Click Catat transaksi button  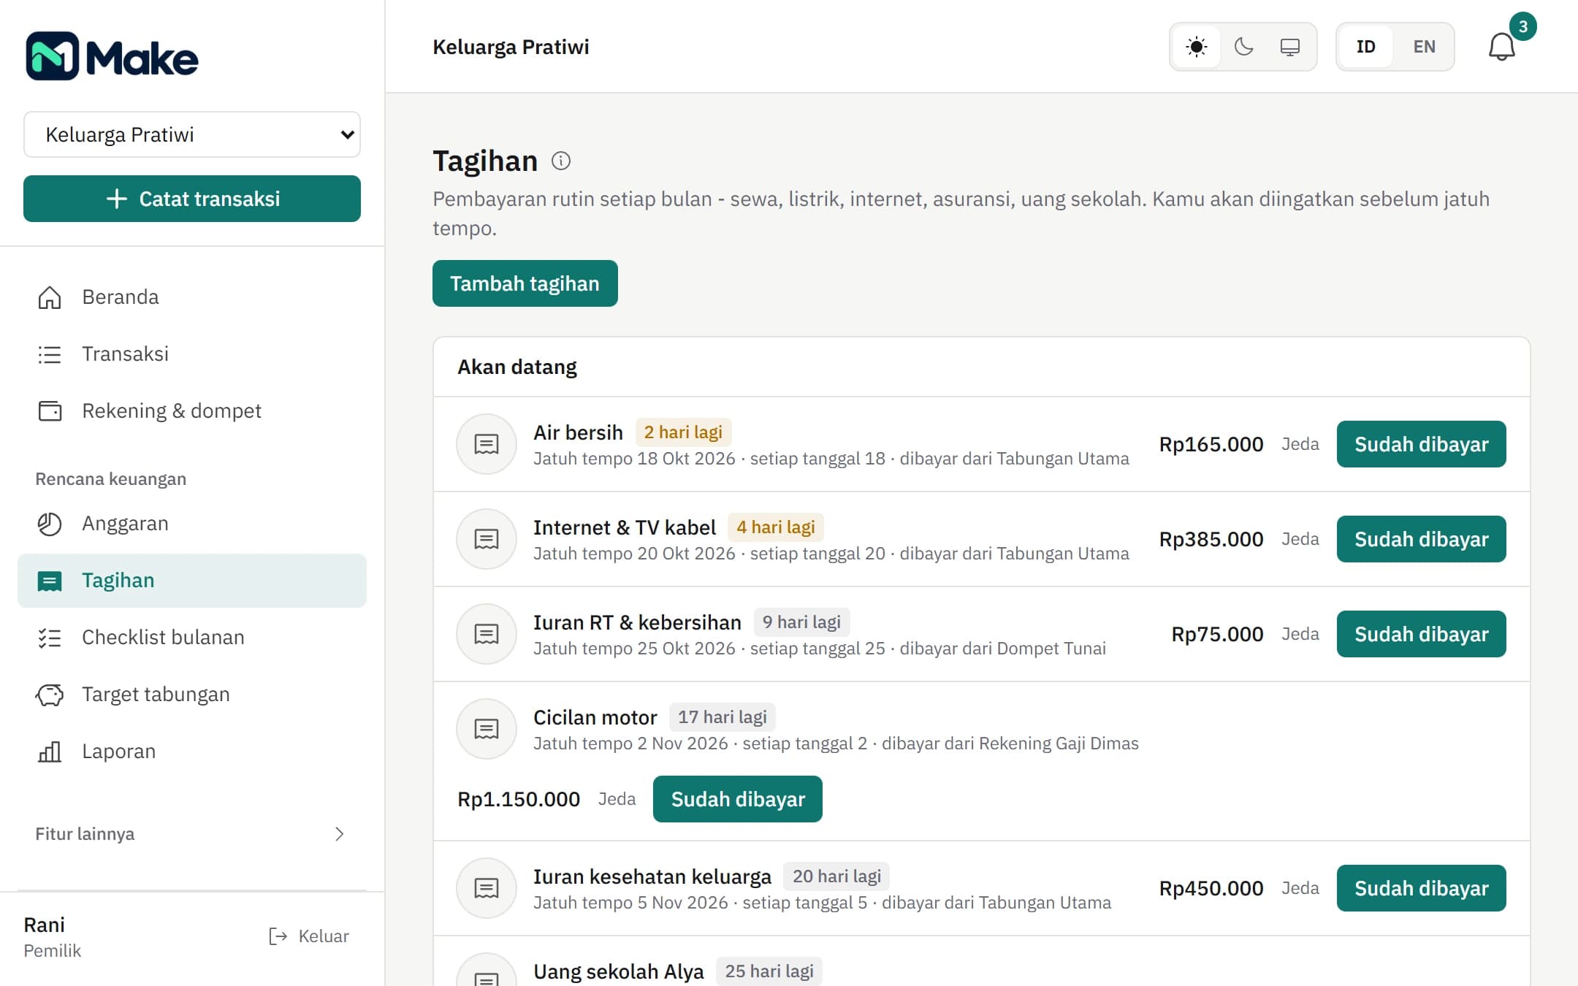point(192,199)
